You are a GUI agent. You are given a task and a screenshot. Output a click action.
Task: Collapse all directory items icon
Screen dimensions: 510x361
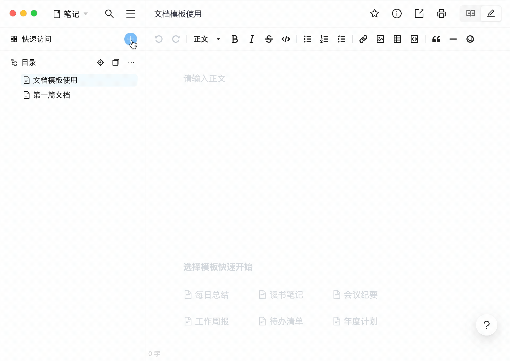[116, 62]
